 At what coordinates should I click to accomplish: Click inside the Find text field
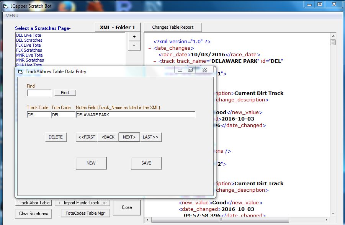click(38, 93)
